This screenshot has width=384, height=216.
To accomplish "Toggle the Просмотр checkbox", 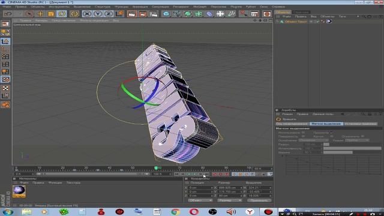I will click(x=331, y=133).
